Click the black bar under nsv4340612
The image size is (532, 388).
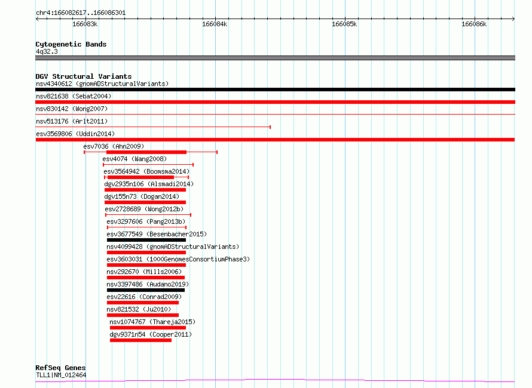point(275,90)
